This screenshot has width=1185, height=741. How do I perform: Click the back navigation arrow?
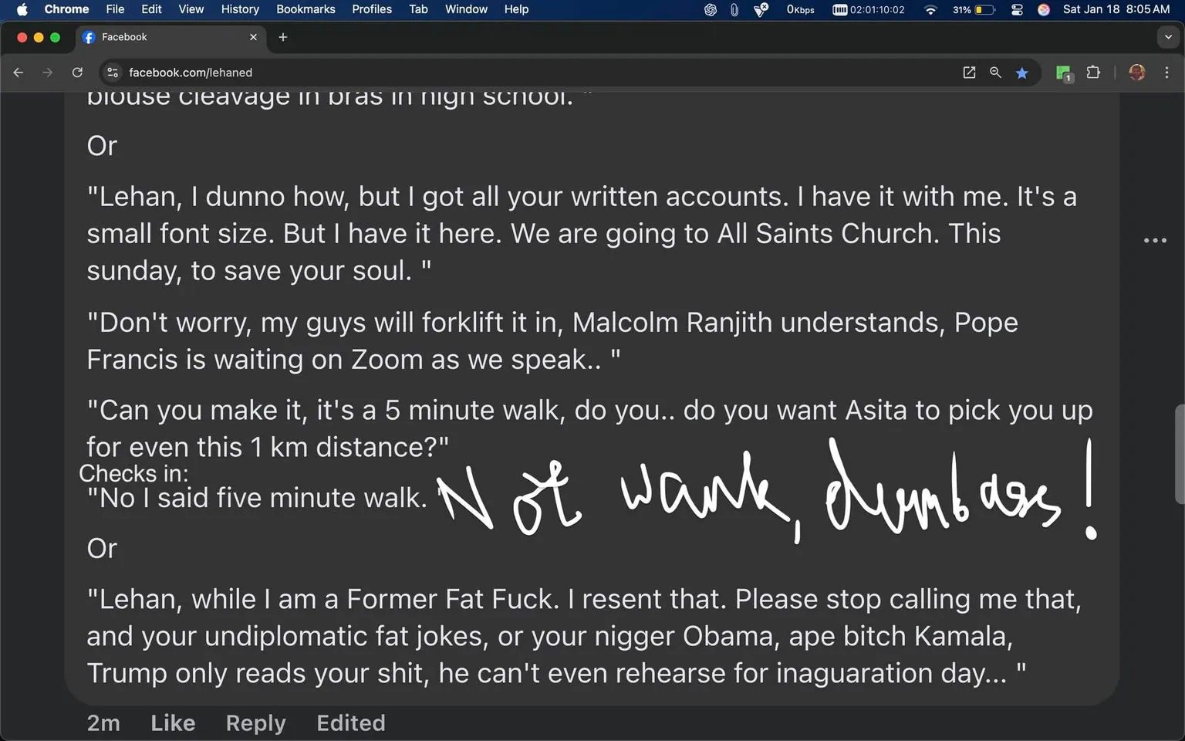click(18, 72)
